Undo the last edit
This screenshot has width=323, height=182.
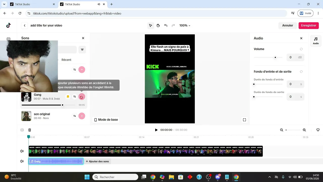(x=166, y=26)
